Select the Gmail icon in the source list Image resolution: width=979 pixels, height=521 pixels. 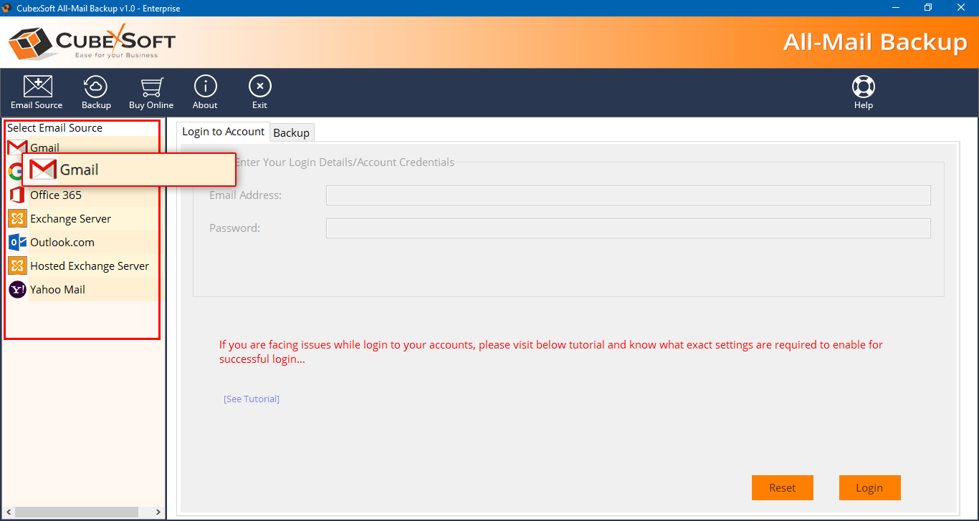pos(16,147)
